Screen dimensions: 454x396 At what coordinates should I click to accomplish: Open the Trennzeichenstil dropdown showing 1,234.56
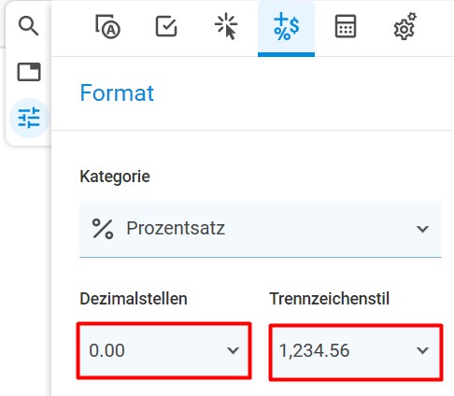tap(356, 352)
